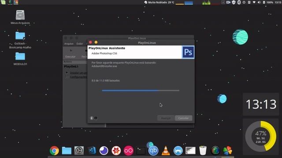Open the Arquivo menu in the PlayOnLinux main window
Screen dimensions: 282x158
[x=69, y=44]
